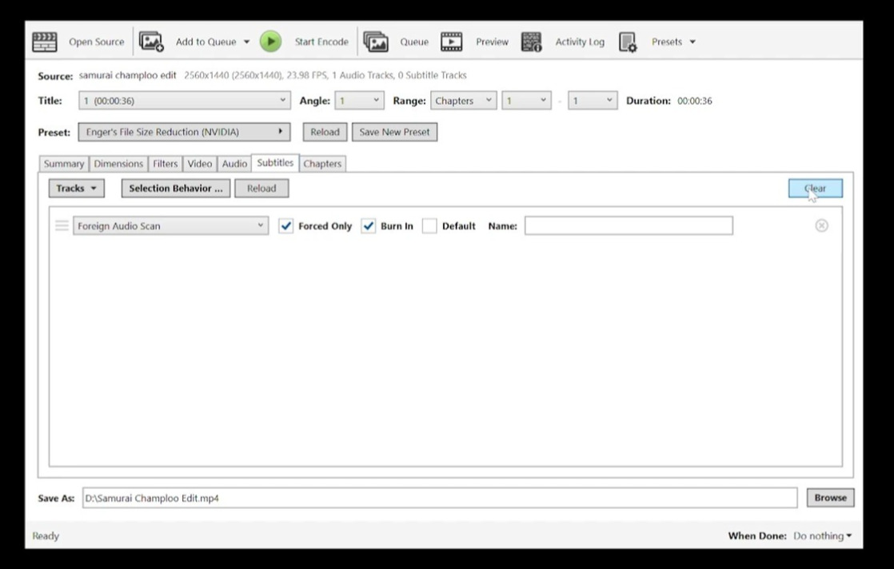The width and height of the screenshot is (894, 569).
Task: Click the Presets gear document icon
Action: [628, 42]
